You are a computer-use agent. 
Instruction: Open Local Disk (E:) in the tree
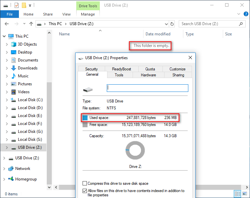(30, 116)
